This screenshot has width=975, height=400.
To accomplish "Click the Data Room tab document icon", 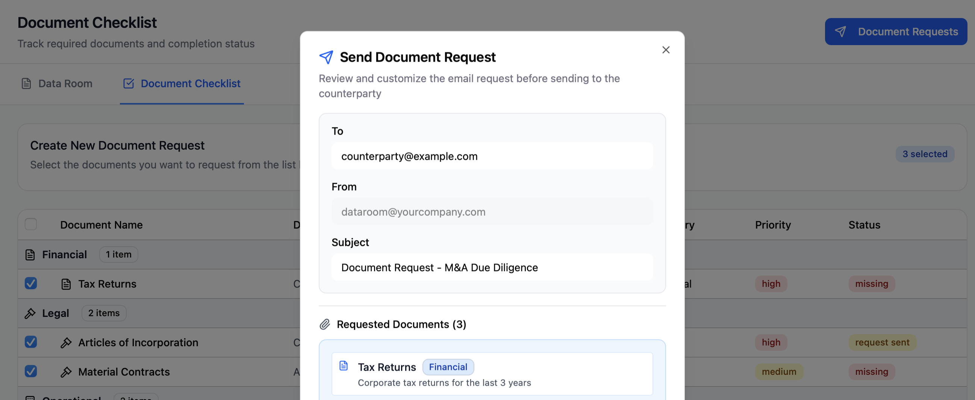I will (26, 83).
